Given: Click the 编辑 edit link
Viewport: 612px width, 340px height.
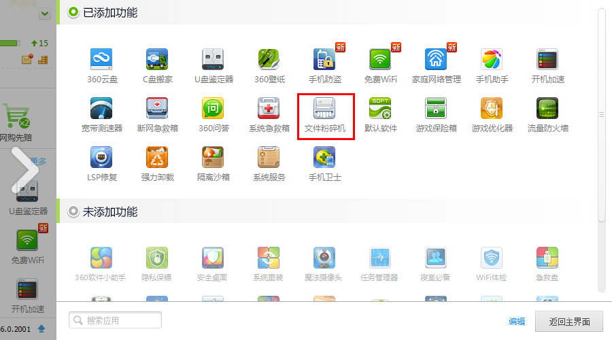Looking at the screenshot, I should (x=517, y=321).
